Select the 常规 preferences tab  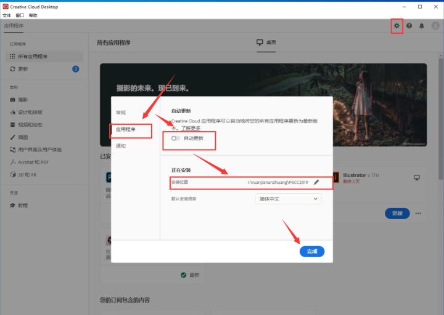[121, 113]
